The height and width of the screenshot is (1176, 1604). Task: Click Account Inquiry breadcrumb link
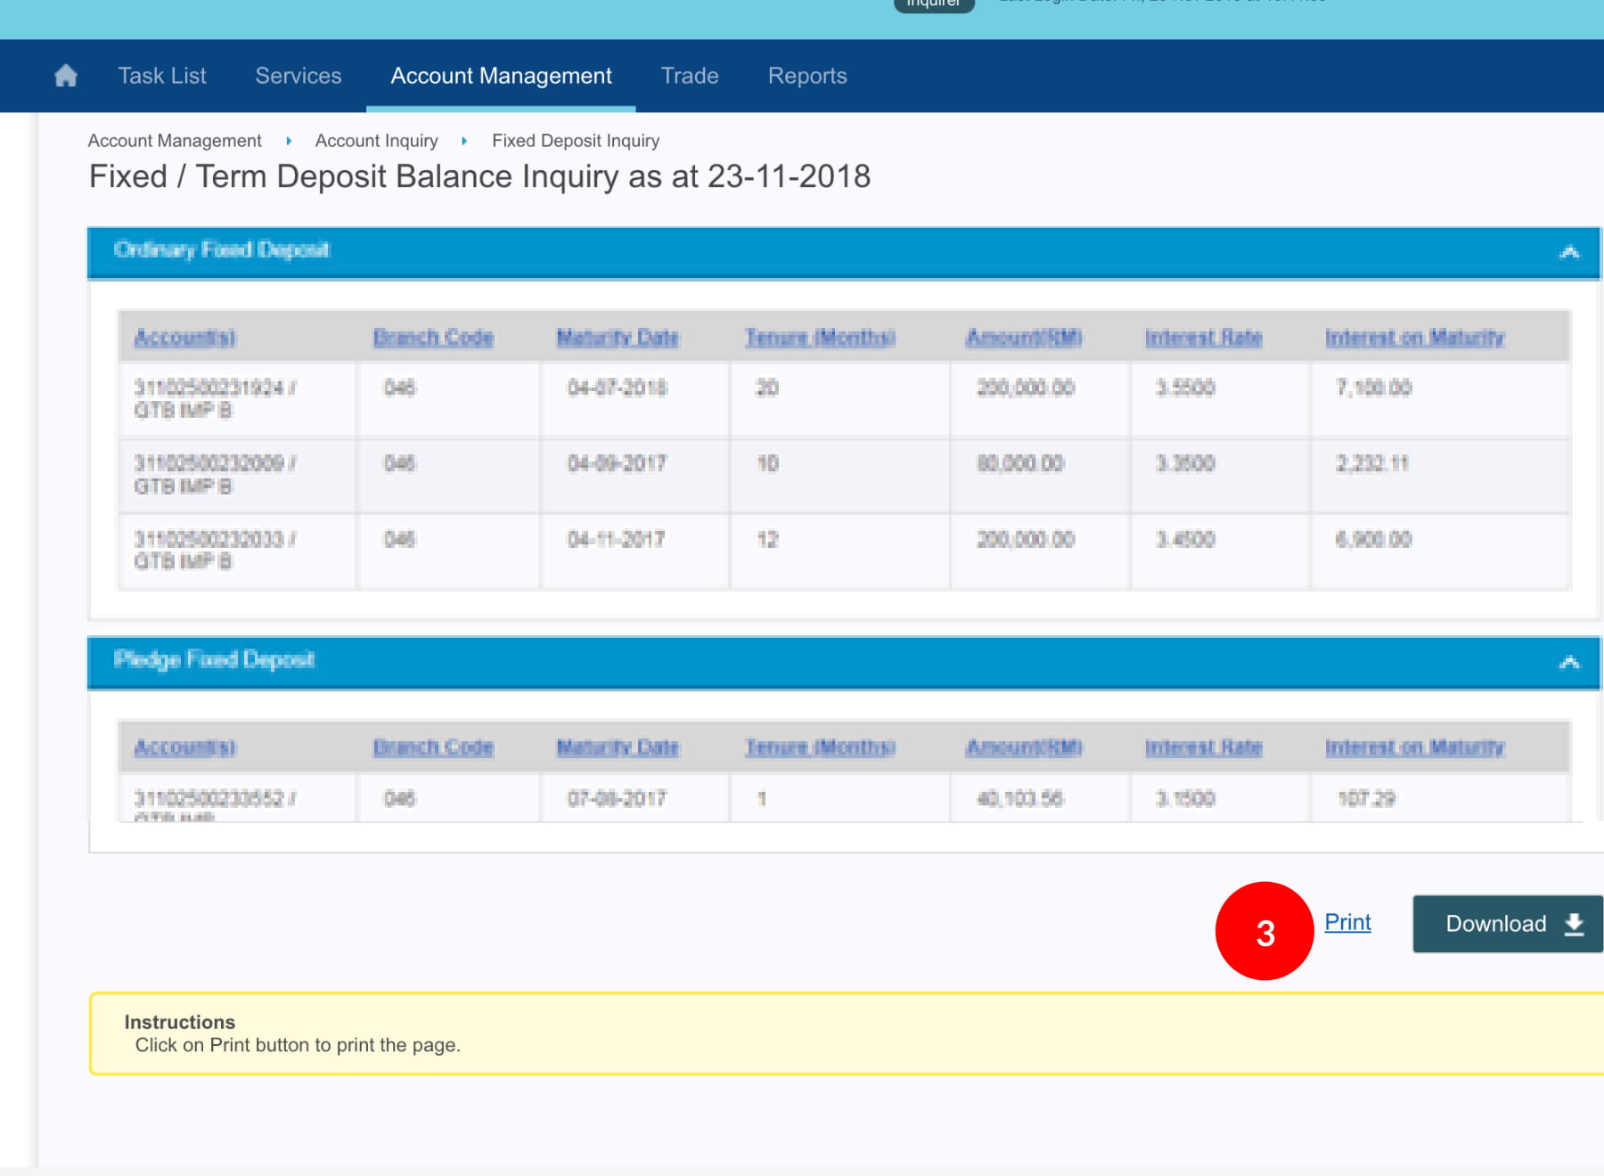[x=376, y=141]
